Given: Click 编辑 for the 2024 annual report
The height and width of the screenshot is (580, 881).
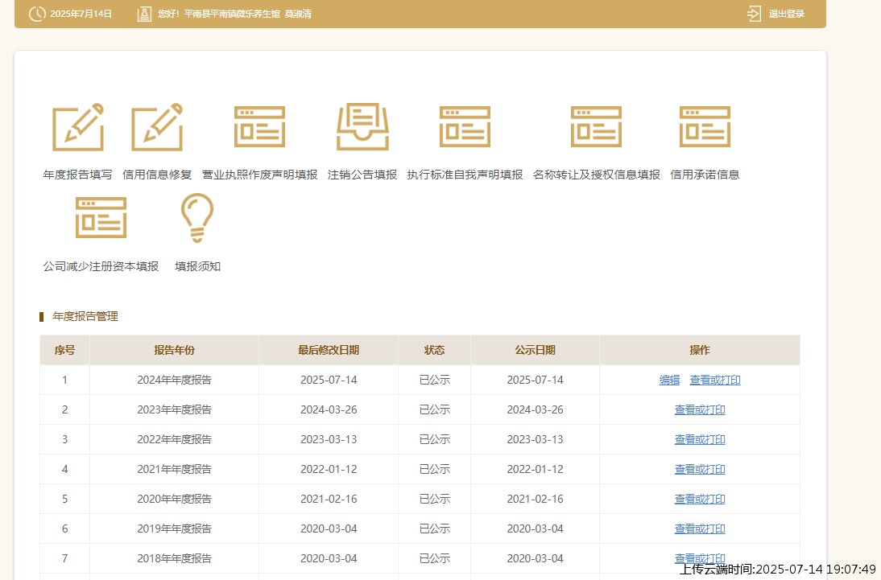Looking at the screenshot, I should [669, 380].
